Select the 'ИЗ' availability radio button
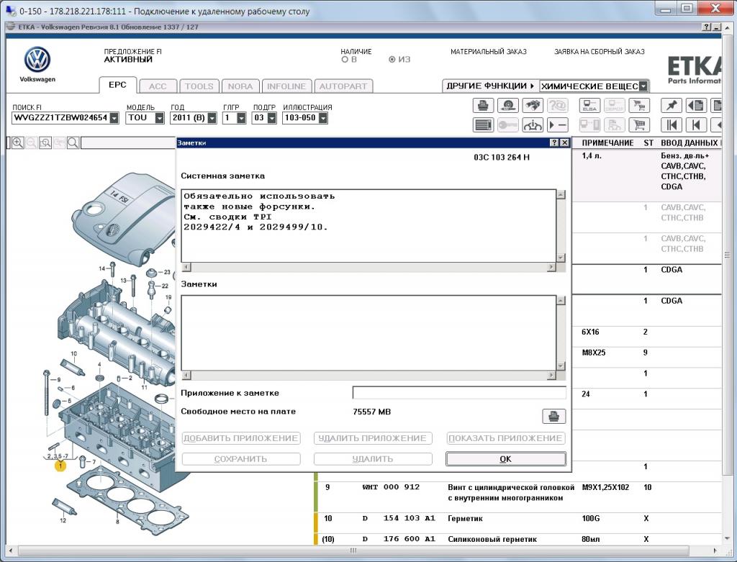This screenshot has height=562, width=737. click(x=392, y=60)
